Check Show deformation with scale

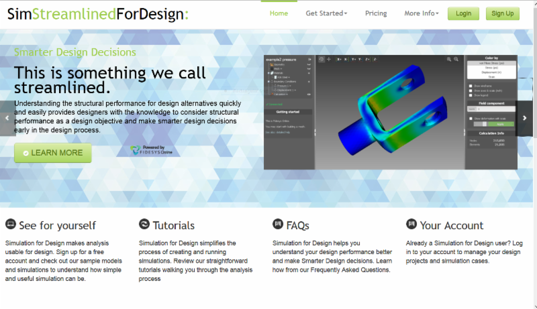click(x=470, y=118)
